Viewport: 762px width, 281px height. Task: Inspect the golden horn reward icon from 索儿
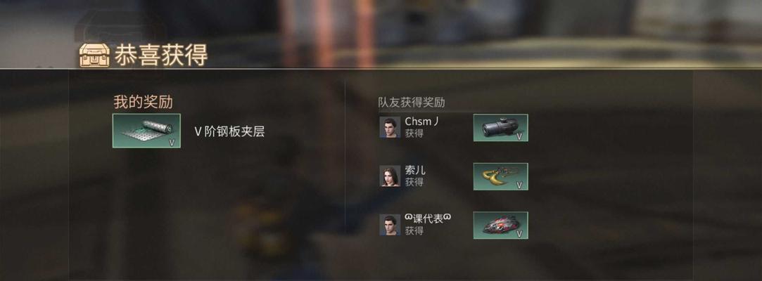click(500, 176)
